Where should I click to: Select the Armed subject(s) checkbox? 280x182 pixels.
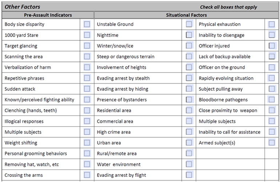click(272, 143)
